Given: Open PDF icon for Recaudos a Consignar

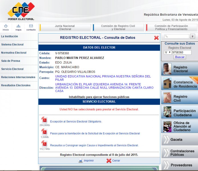Looking at the screenshot, I should click(44, 144).
